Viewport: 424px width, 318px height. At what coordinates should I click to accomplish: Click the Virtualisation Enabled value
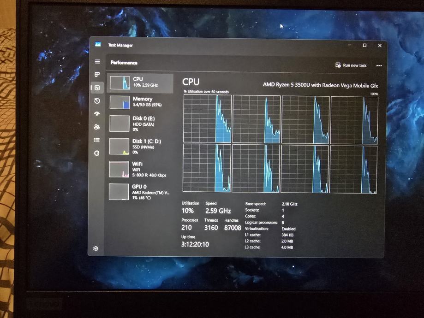point(288,229)
